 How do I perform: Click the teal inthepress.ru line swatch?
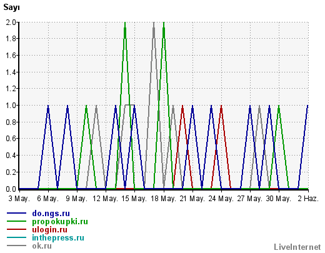point(16,237)
